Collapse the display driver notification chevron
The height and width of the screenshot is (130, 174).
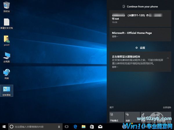(x=168, y=58)
